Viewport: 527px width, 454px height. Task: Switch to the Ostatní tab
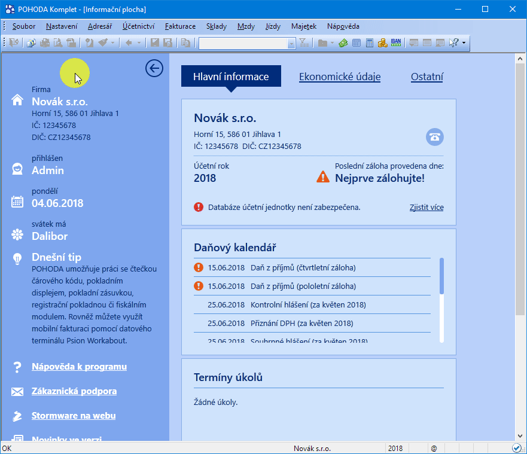(x=427, y=77)
